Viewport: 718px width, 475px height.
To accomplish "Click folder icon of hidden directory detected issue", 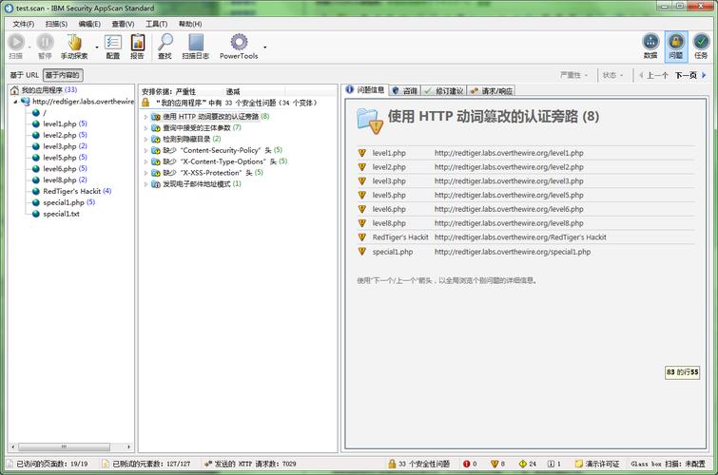I will [x=156, y=139].
